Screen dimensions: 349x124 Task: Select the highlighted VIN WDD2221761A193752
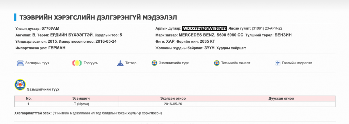(204, 29)
